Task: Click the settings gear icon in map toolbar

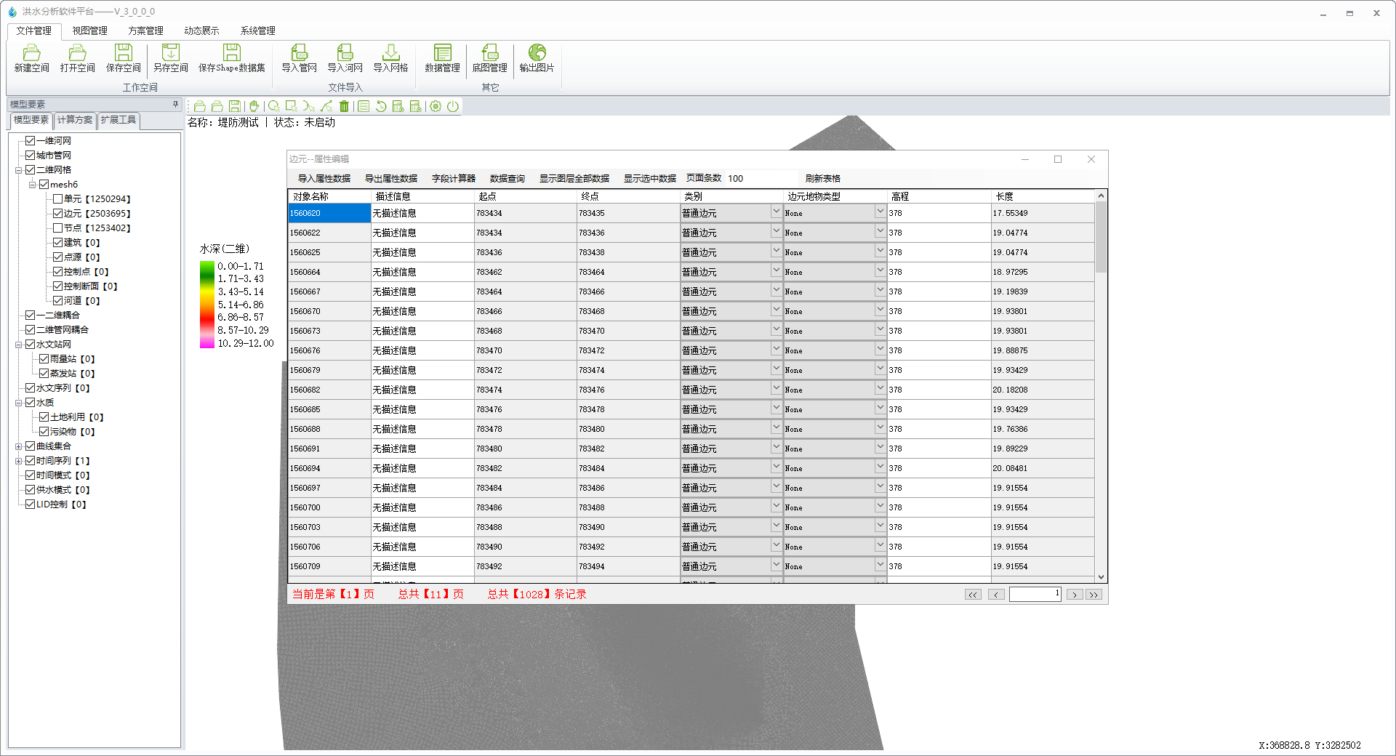Action: [436, 106]
